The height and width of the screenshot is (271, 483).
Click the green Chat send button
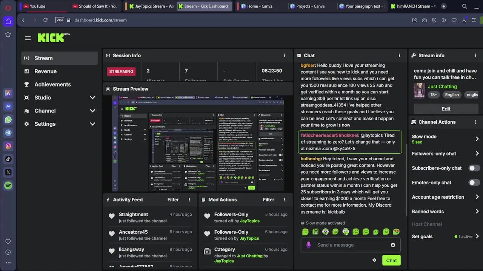pos(391,260)
